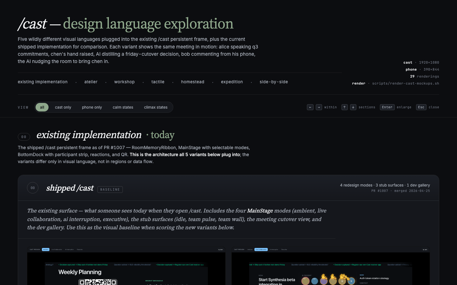Click the '/cast — design language exploration' title
The height and width of the screenshot is (285, 457).
(x=126, y=24)
